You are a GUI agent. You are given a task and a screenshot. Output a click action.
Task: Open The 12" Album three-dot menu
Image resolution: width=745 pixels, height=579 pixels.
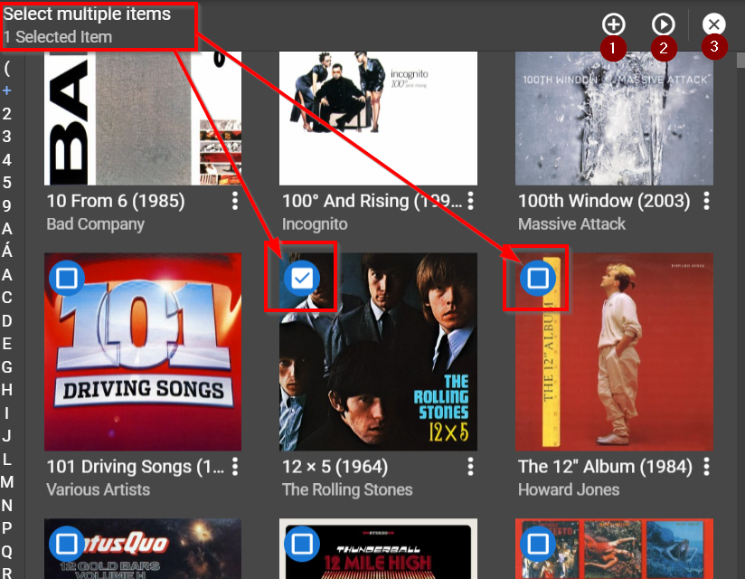[707, 467]
